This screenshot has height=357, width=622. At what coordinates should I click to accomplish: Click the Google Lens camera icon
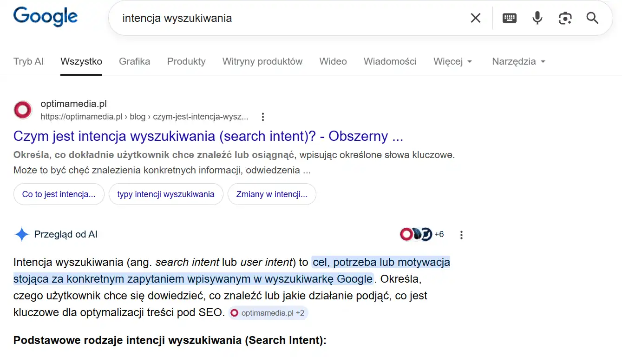[x=565, y=18]
